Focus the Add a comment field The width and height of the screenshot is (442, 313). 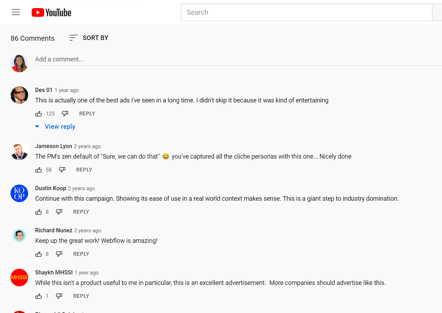click(239, 59)
